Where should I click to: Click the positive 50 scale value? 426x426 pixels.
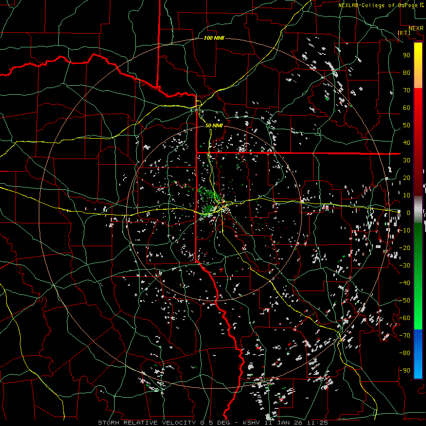coord(407,125)
